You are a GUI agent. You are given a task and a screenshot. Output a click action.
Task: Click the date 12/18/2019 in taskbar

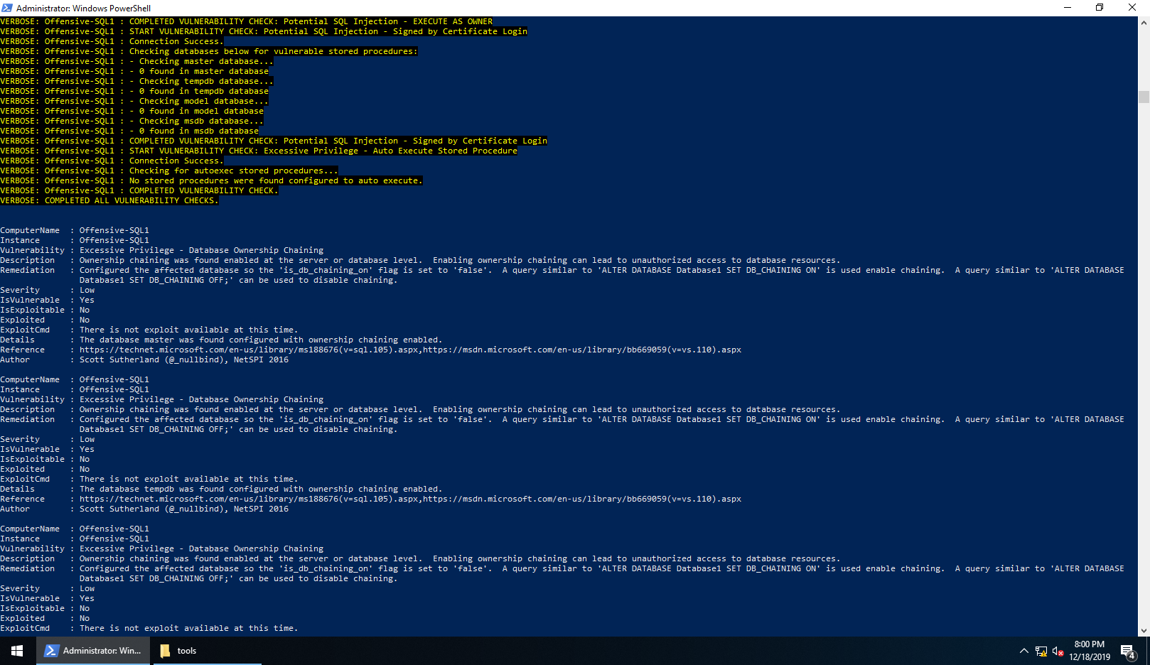pos(1090,656)
